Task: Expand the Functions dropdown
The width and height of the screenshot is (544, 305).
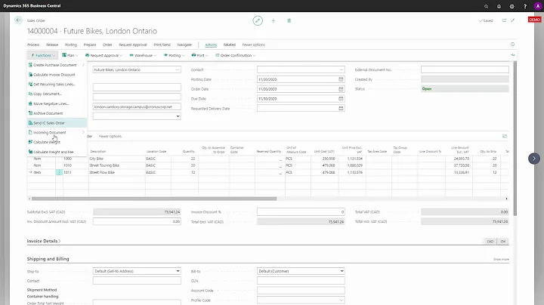Action: click(42, 55)
